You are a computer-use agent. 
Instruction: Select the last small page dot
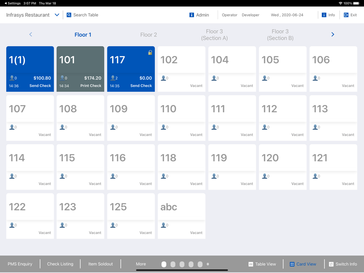click(x=208, y=264)
